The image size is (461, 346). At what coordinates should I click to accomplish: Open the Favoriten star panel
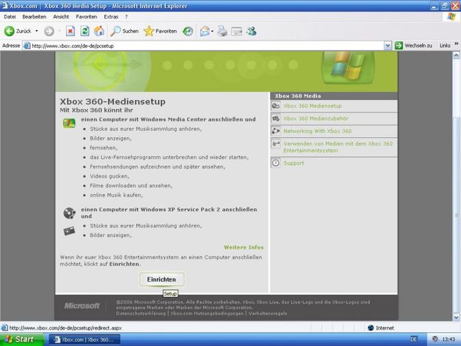(x=160, y=31)
